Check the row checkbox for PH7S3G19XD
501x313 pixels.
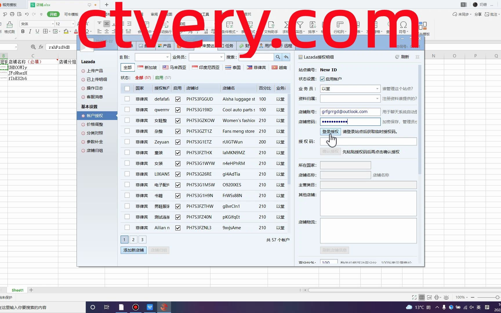coord(127,110)
